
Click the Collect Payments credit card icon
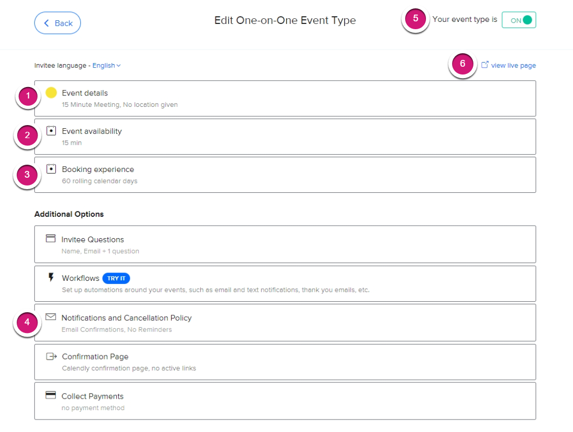51,395
